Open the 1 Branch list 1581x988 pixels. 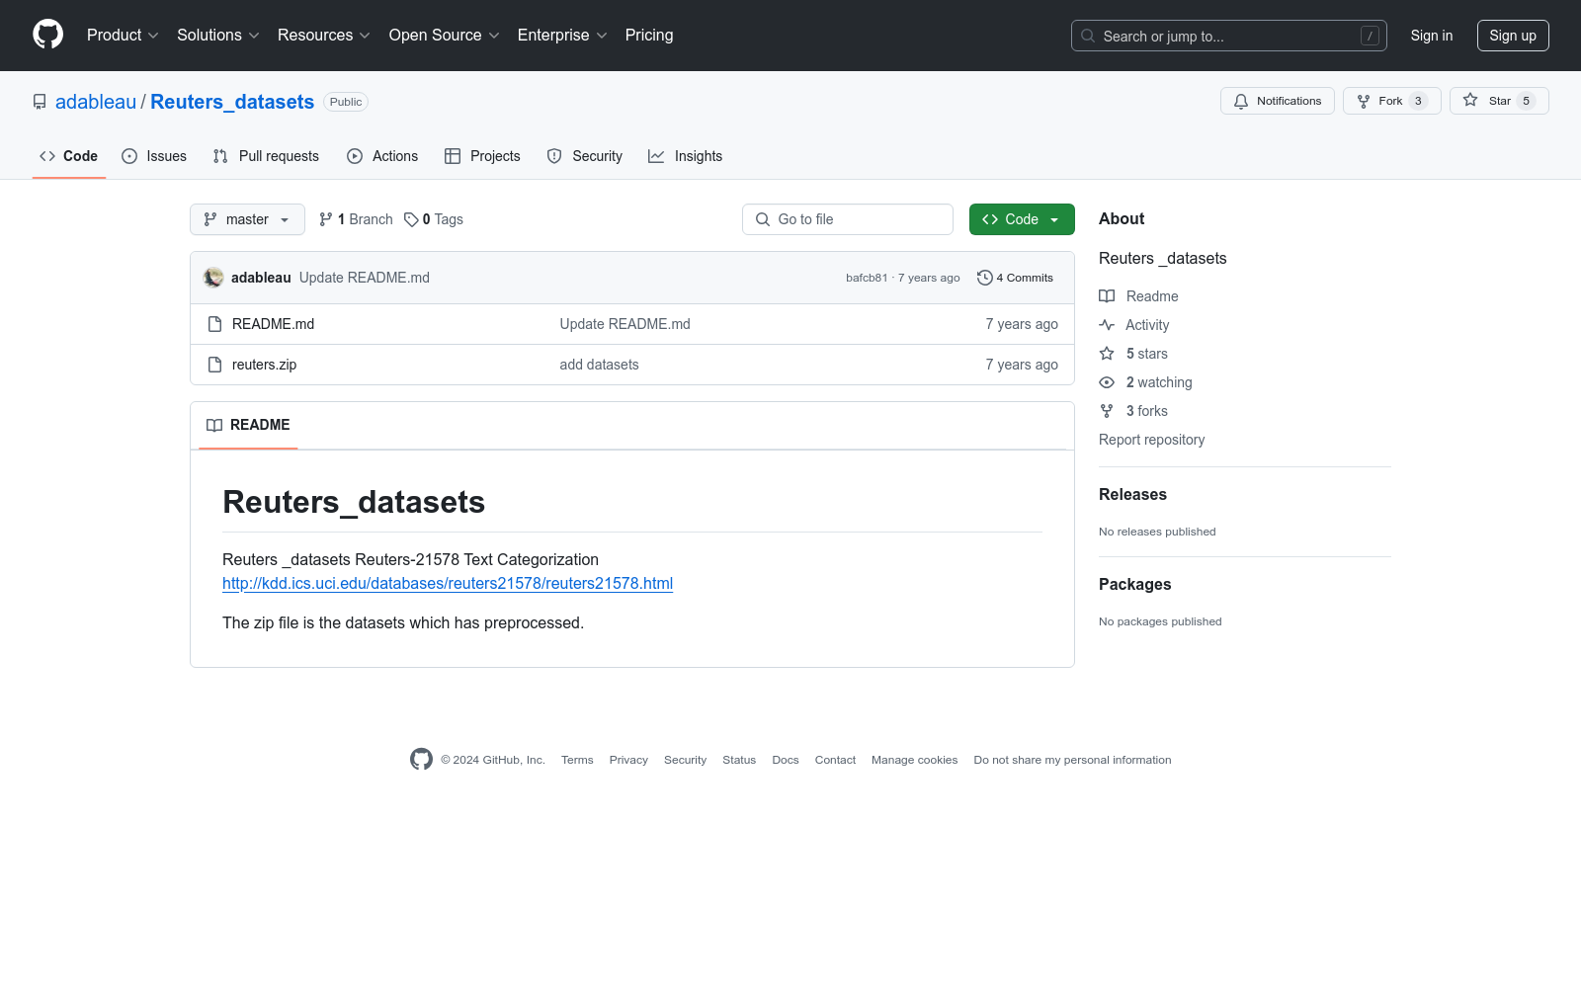356,219
